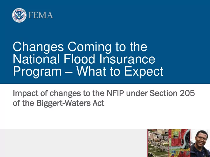
Task: Click 'Biggert-Waters Act' subtitle text
Action: pyautogui.click(x=70, y=103)
